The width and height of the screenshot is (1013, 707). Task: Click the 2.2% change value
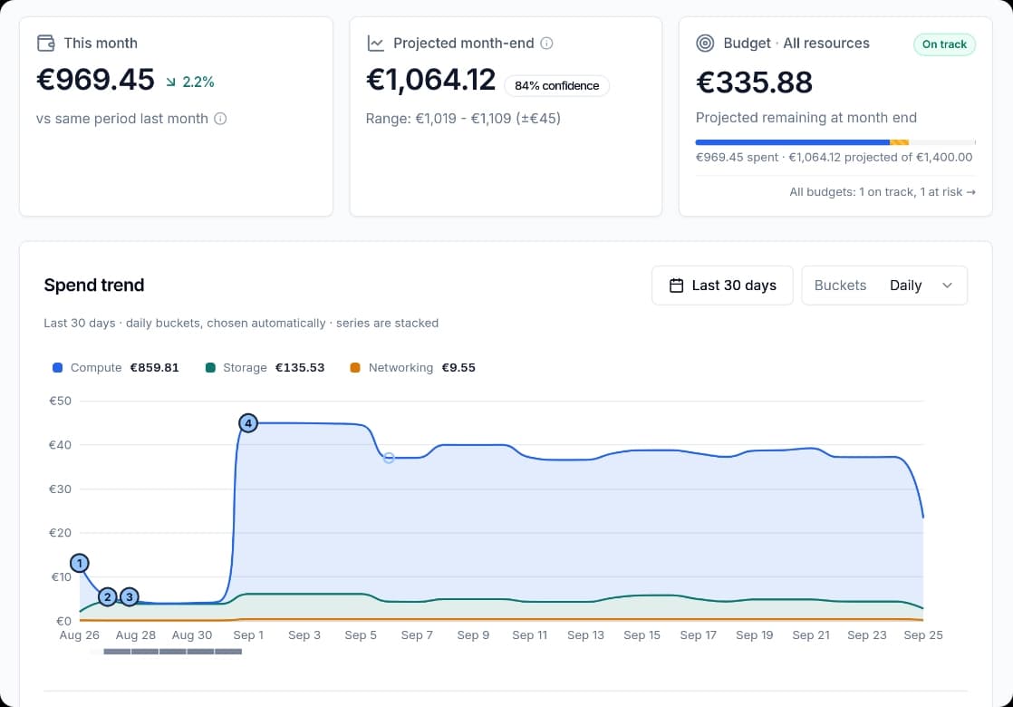(198, 82)
